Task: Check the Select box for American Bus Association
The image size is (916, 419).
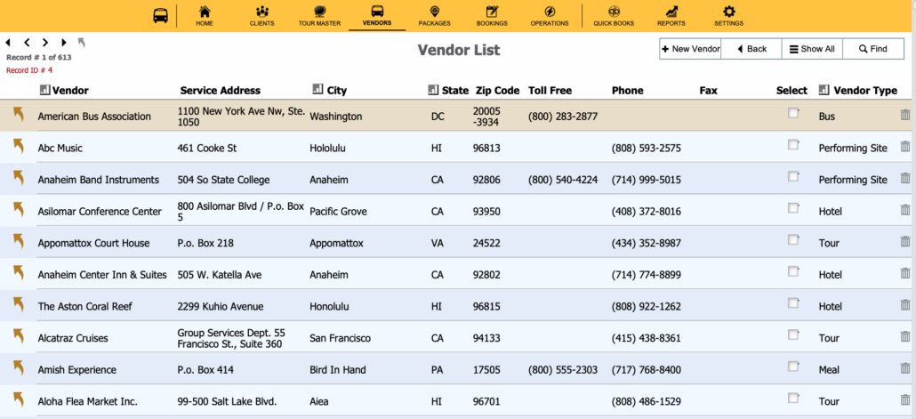Action: (792, 113)
